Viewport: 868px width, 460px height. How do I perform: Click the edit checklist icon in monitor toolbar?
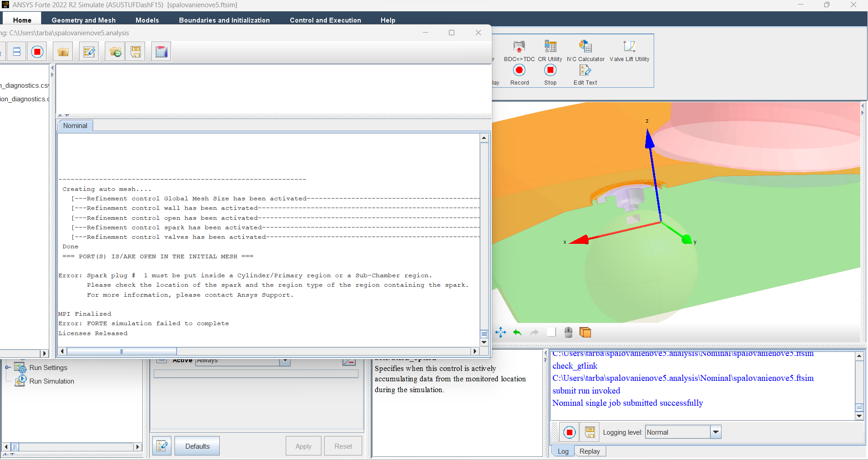[89, 52]
